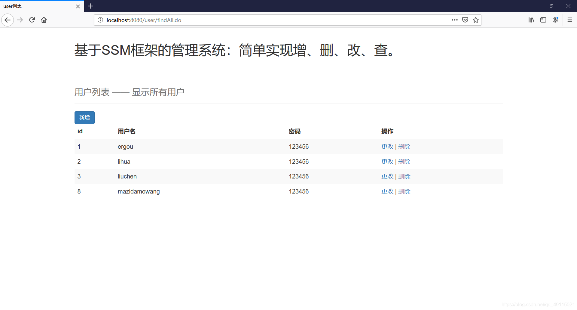This screenshot has height=310, width=577.
Task: Restore down the browser window
Action: (x=551, y=6)
